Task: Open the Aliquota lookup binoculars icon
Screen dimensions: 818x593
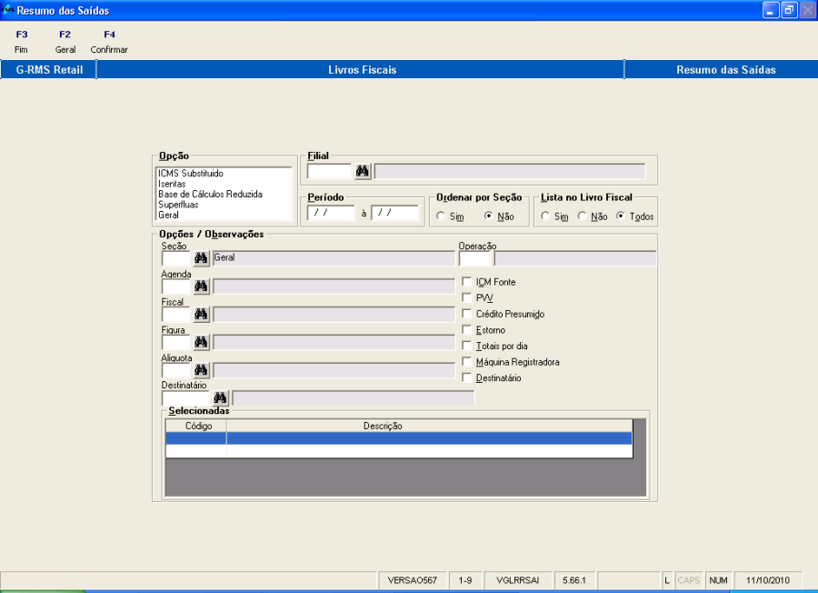Action: pos(201,370)
